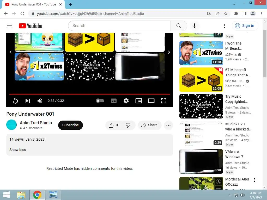Start voice search with the microphone
The image size is (267, 200).
(x=195, y=26)
